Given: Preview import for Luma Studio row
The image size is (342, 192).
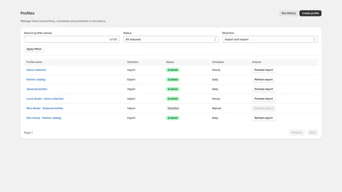Looking at the screenshot, I should point(263,99).
